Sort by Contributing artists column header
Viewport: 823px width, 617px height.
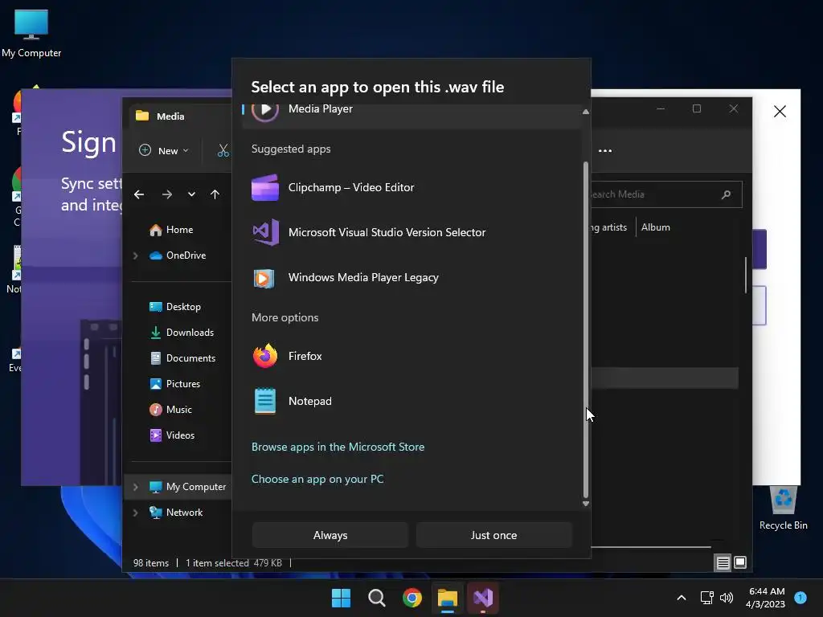[x=609, y=227]
